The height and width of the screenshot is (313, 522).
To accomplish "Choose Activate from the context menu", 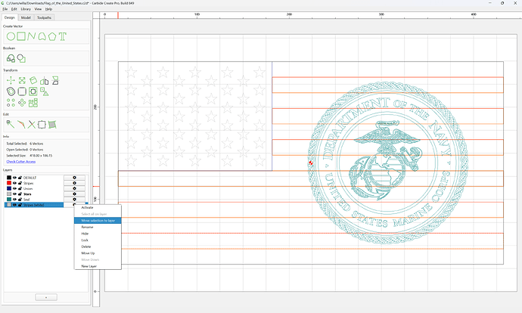I will [x=98, y=208].
